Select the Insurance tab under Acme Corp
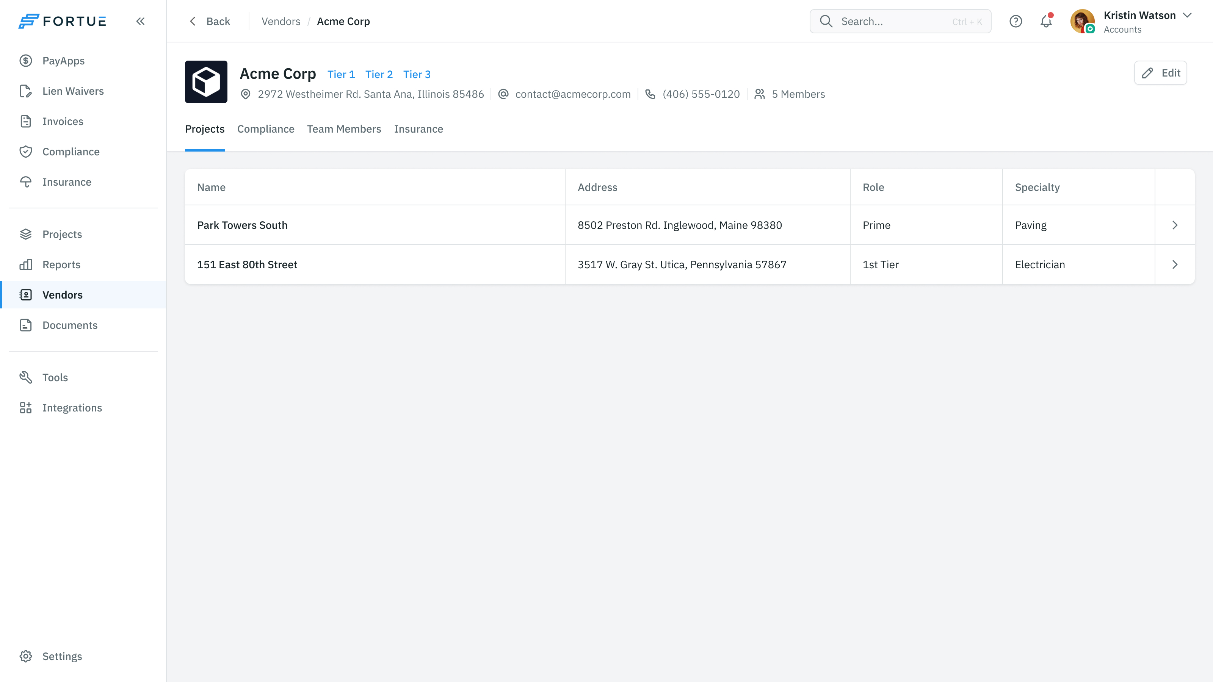This screenshot has width=1213, height=682. [x=418, y=129]
